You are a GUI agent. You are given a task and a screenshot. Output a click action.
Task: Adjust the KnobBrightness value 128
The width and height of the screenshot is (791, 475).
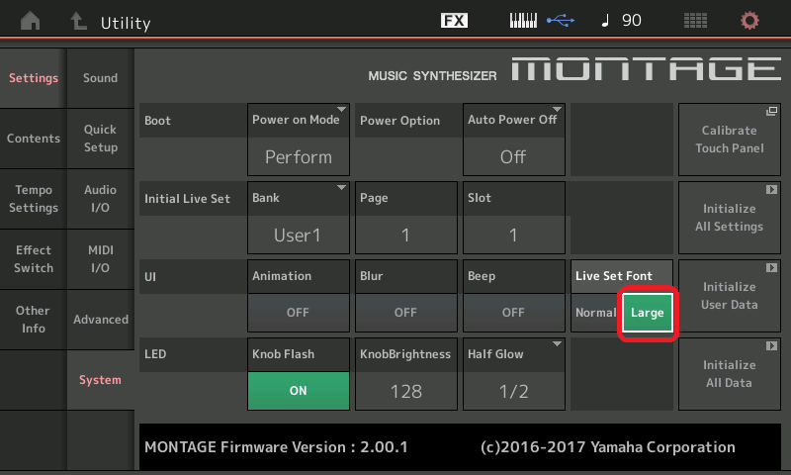click(x=405, y=391)
